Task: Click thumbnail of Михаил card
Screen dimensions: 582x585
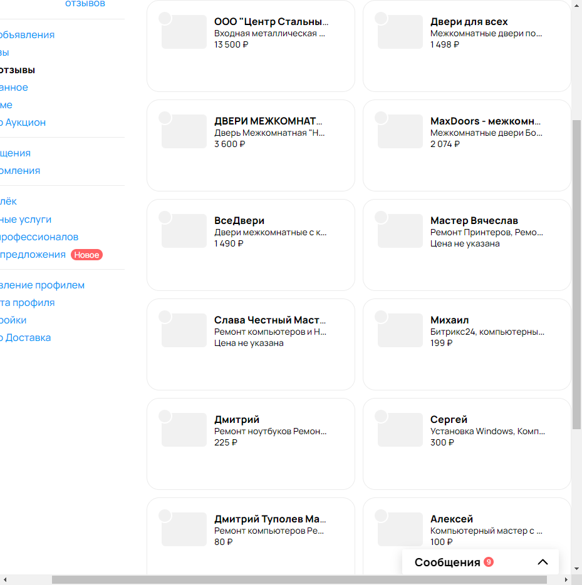Action: (x=400, y=330)
